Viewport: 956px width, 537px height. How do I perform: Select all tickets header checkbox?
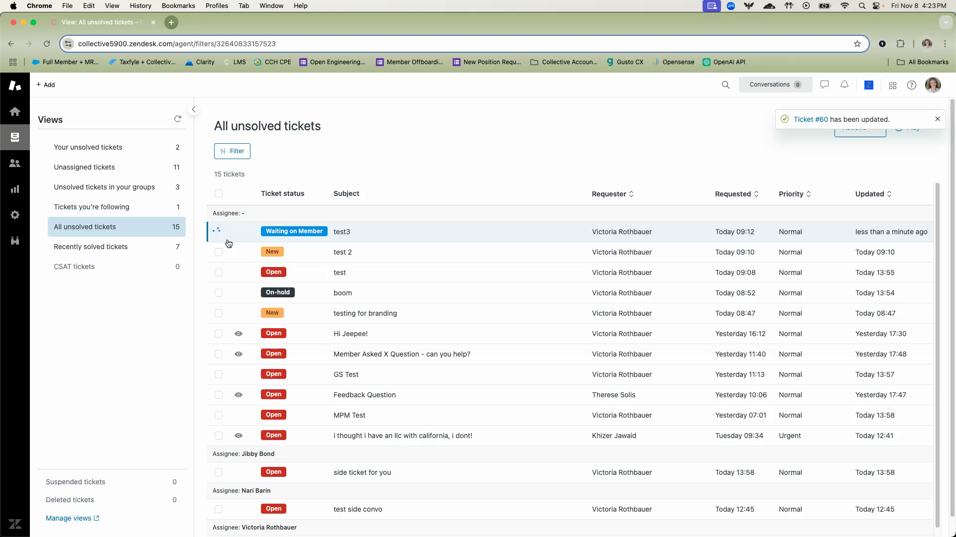pyautogui.click(x=219, y=193)
